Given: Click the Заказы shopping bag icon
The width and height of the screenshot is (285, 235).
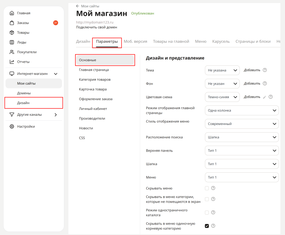Looking at the screenshot, I should tap(12, 23).
